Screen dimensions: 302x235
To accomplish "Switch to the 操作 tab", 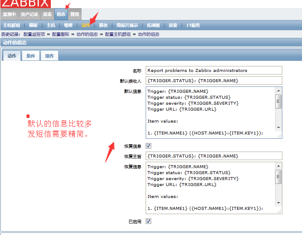I will coord(50,56).
